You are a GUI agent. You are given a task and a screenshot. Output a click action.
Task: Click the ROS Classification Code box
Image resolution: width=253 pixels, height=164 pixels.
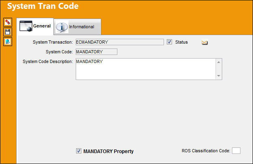tap(236, 151)
